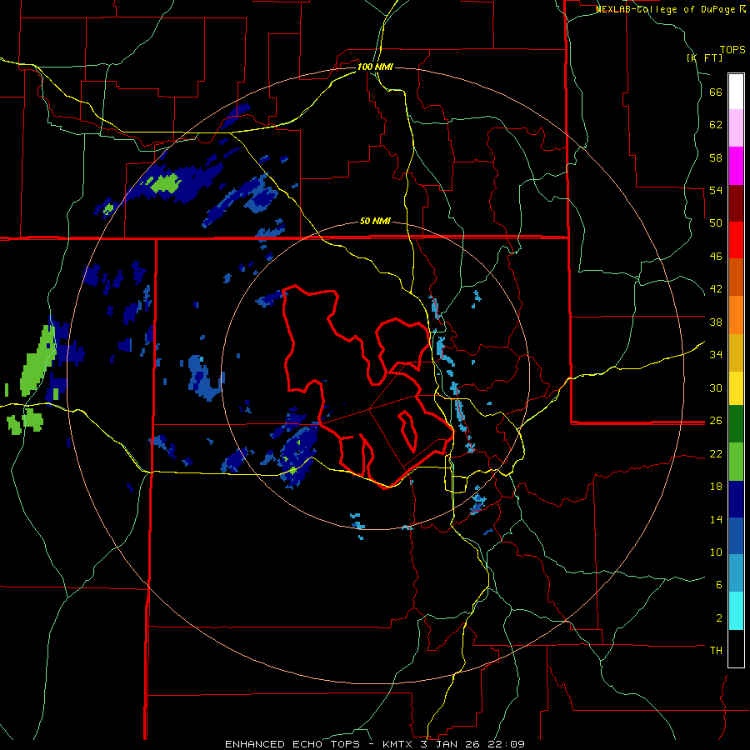The width and height of the screenshot is (750, 750).
Task: Click the 'KMTX' radar site identifier
Action: coord(397,744)
